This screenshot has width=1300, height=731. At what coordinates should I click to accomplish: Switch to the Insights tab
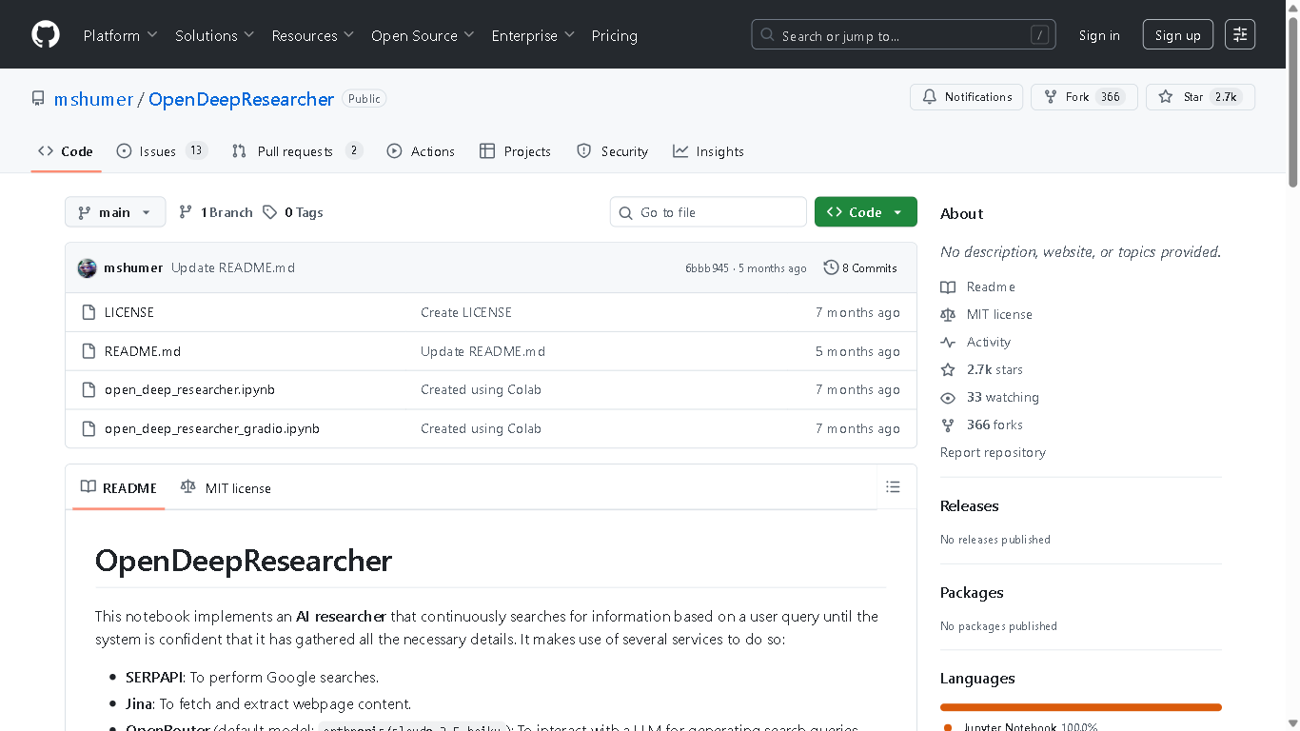(x=708, y=151)
